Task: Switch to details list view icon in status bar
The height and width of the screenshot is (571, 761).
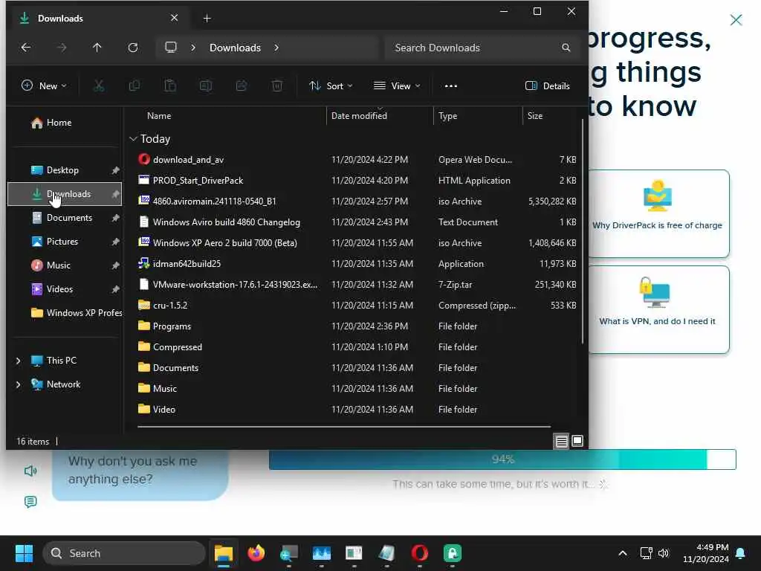Action: pos(562,442)
